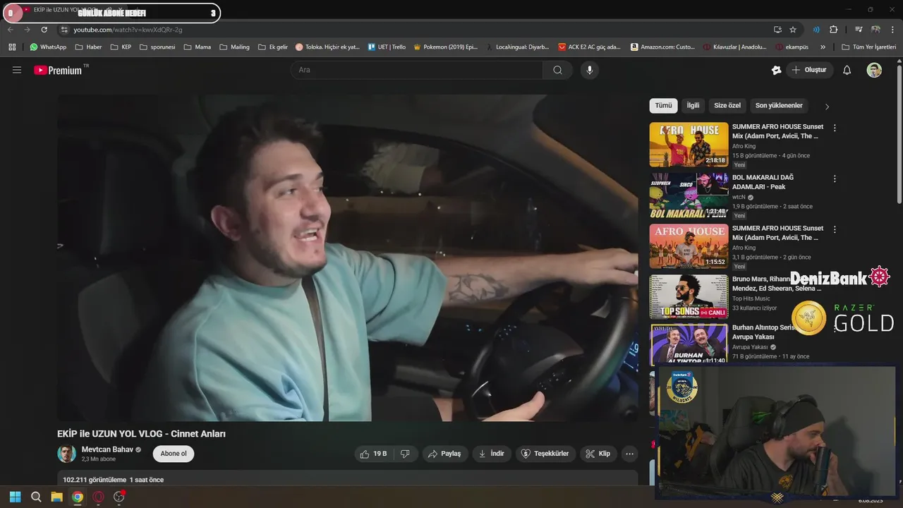Click the YouTube search input field
This screenshot has width=903, height=508.
(x=416, y=70)
